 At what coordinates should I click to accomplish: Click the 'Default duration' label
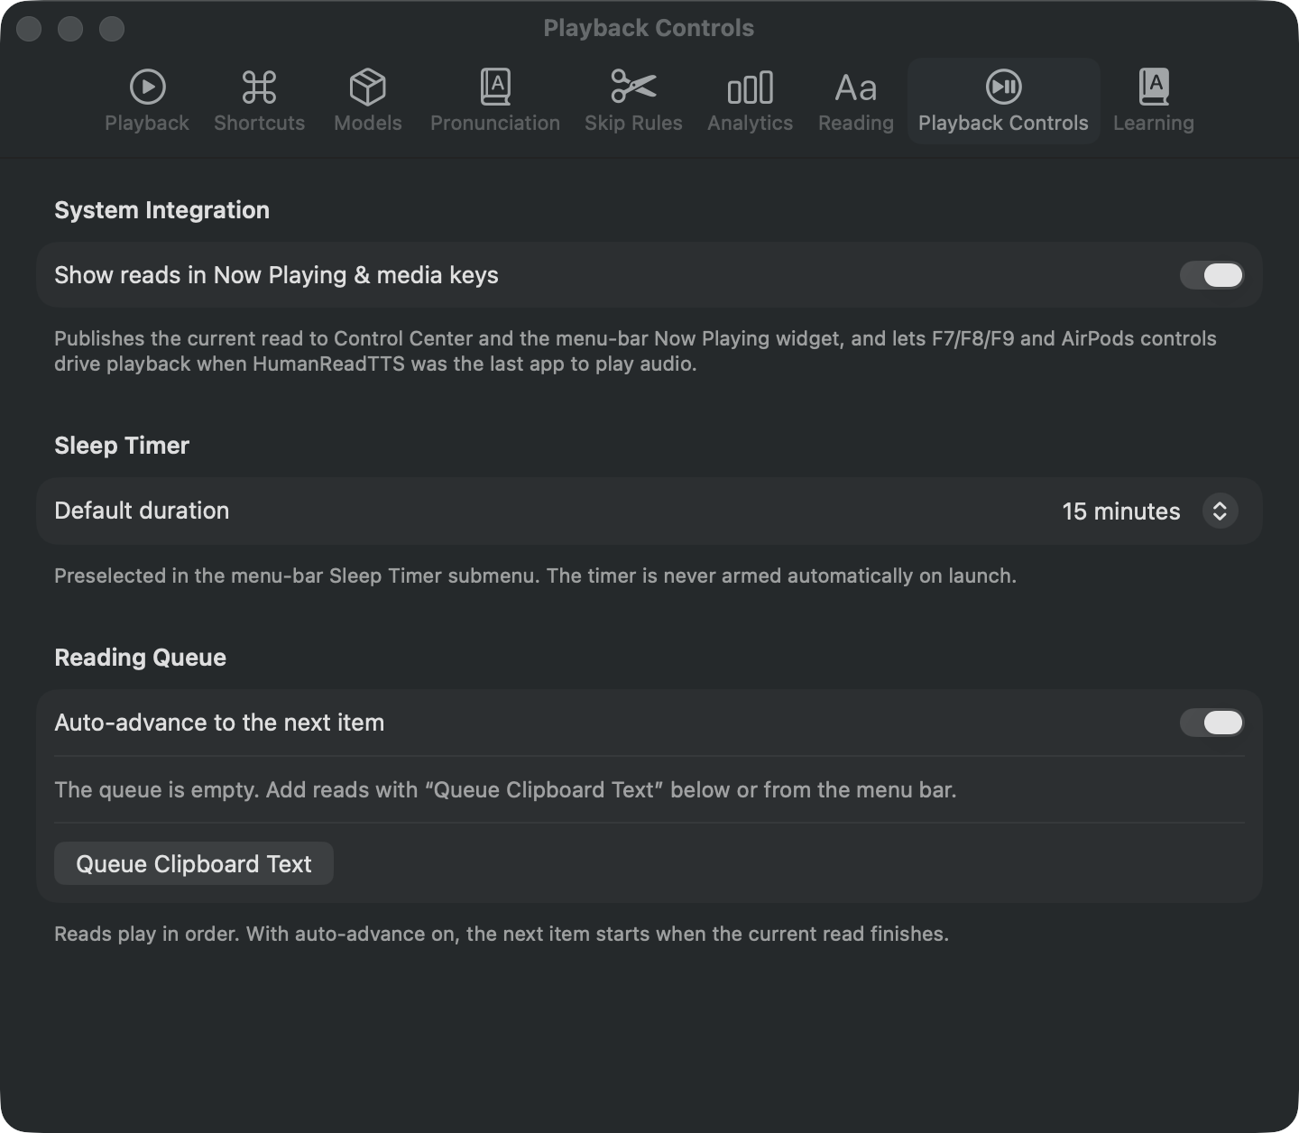[142, 511]
